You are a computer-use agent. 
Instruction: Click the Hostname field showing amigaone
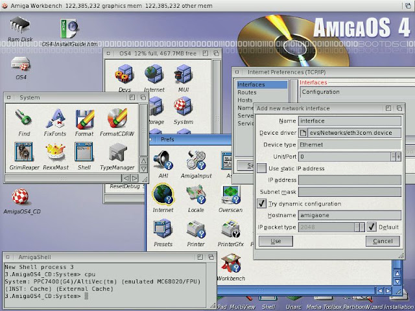pos(350,215)
